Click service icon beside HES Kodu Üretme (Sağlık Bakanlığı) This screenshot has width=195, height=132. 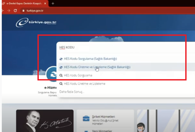coord(61,67)
